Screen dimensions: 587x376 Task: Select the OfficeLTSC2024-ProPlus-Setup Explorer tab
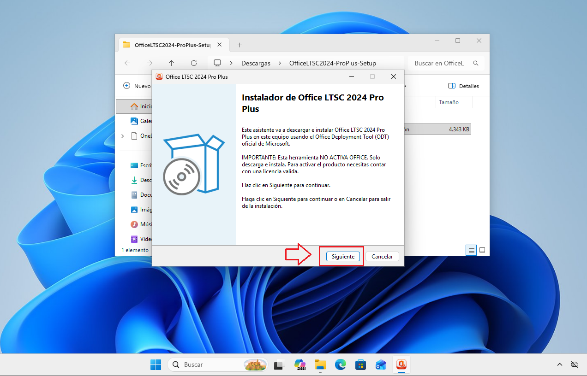coord(173,45)
